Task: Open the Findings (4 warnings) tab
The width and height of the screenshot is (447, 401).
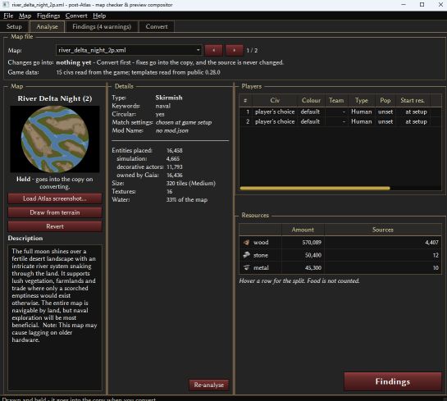Action: pos(102,26)
